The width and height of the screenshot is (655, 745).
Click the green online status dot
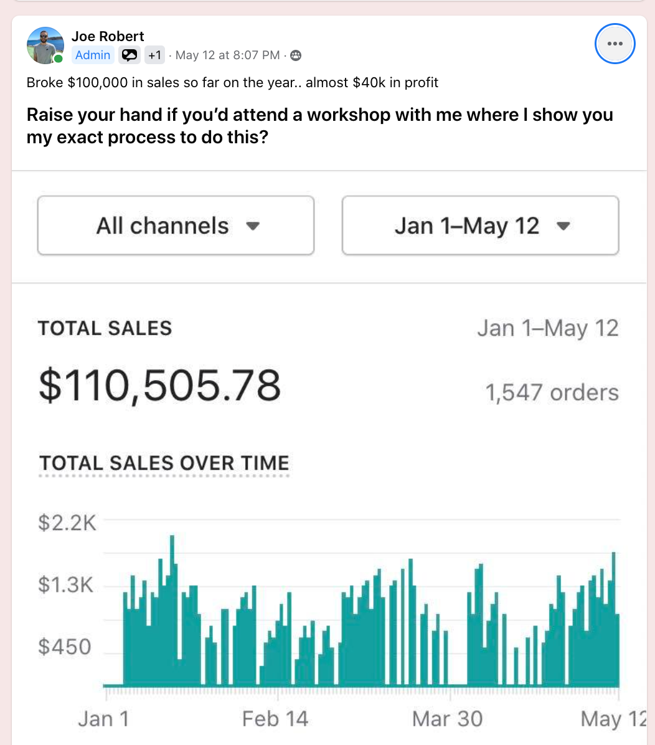58,59
